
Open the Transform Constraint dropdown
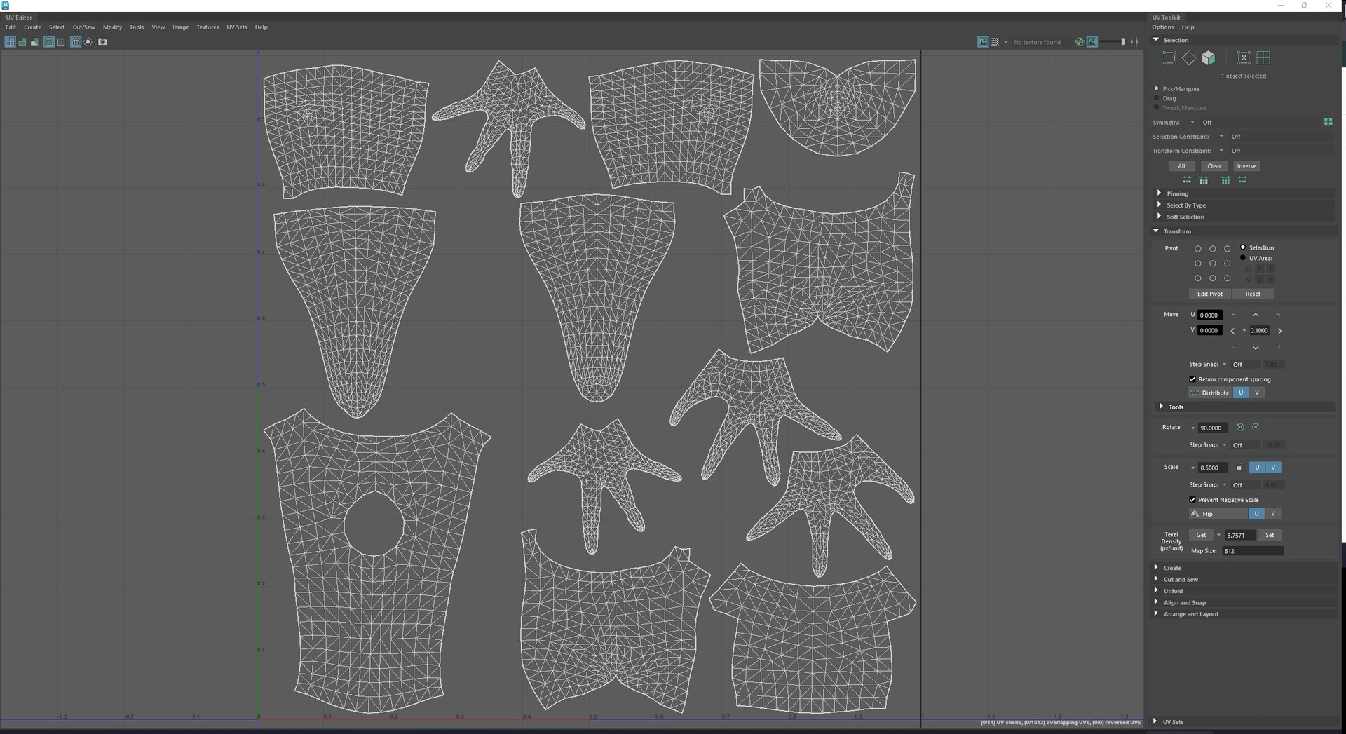pos(1221,151)
